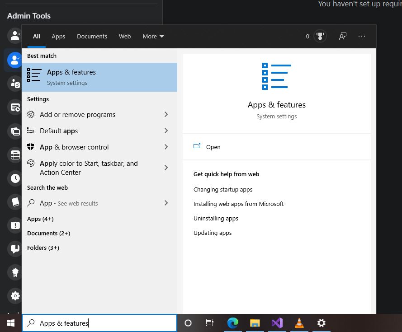Expand the Add or remove programs arrow

pyautogui.click(x=166, y=115)
